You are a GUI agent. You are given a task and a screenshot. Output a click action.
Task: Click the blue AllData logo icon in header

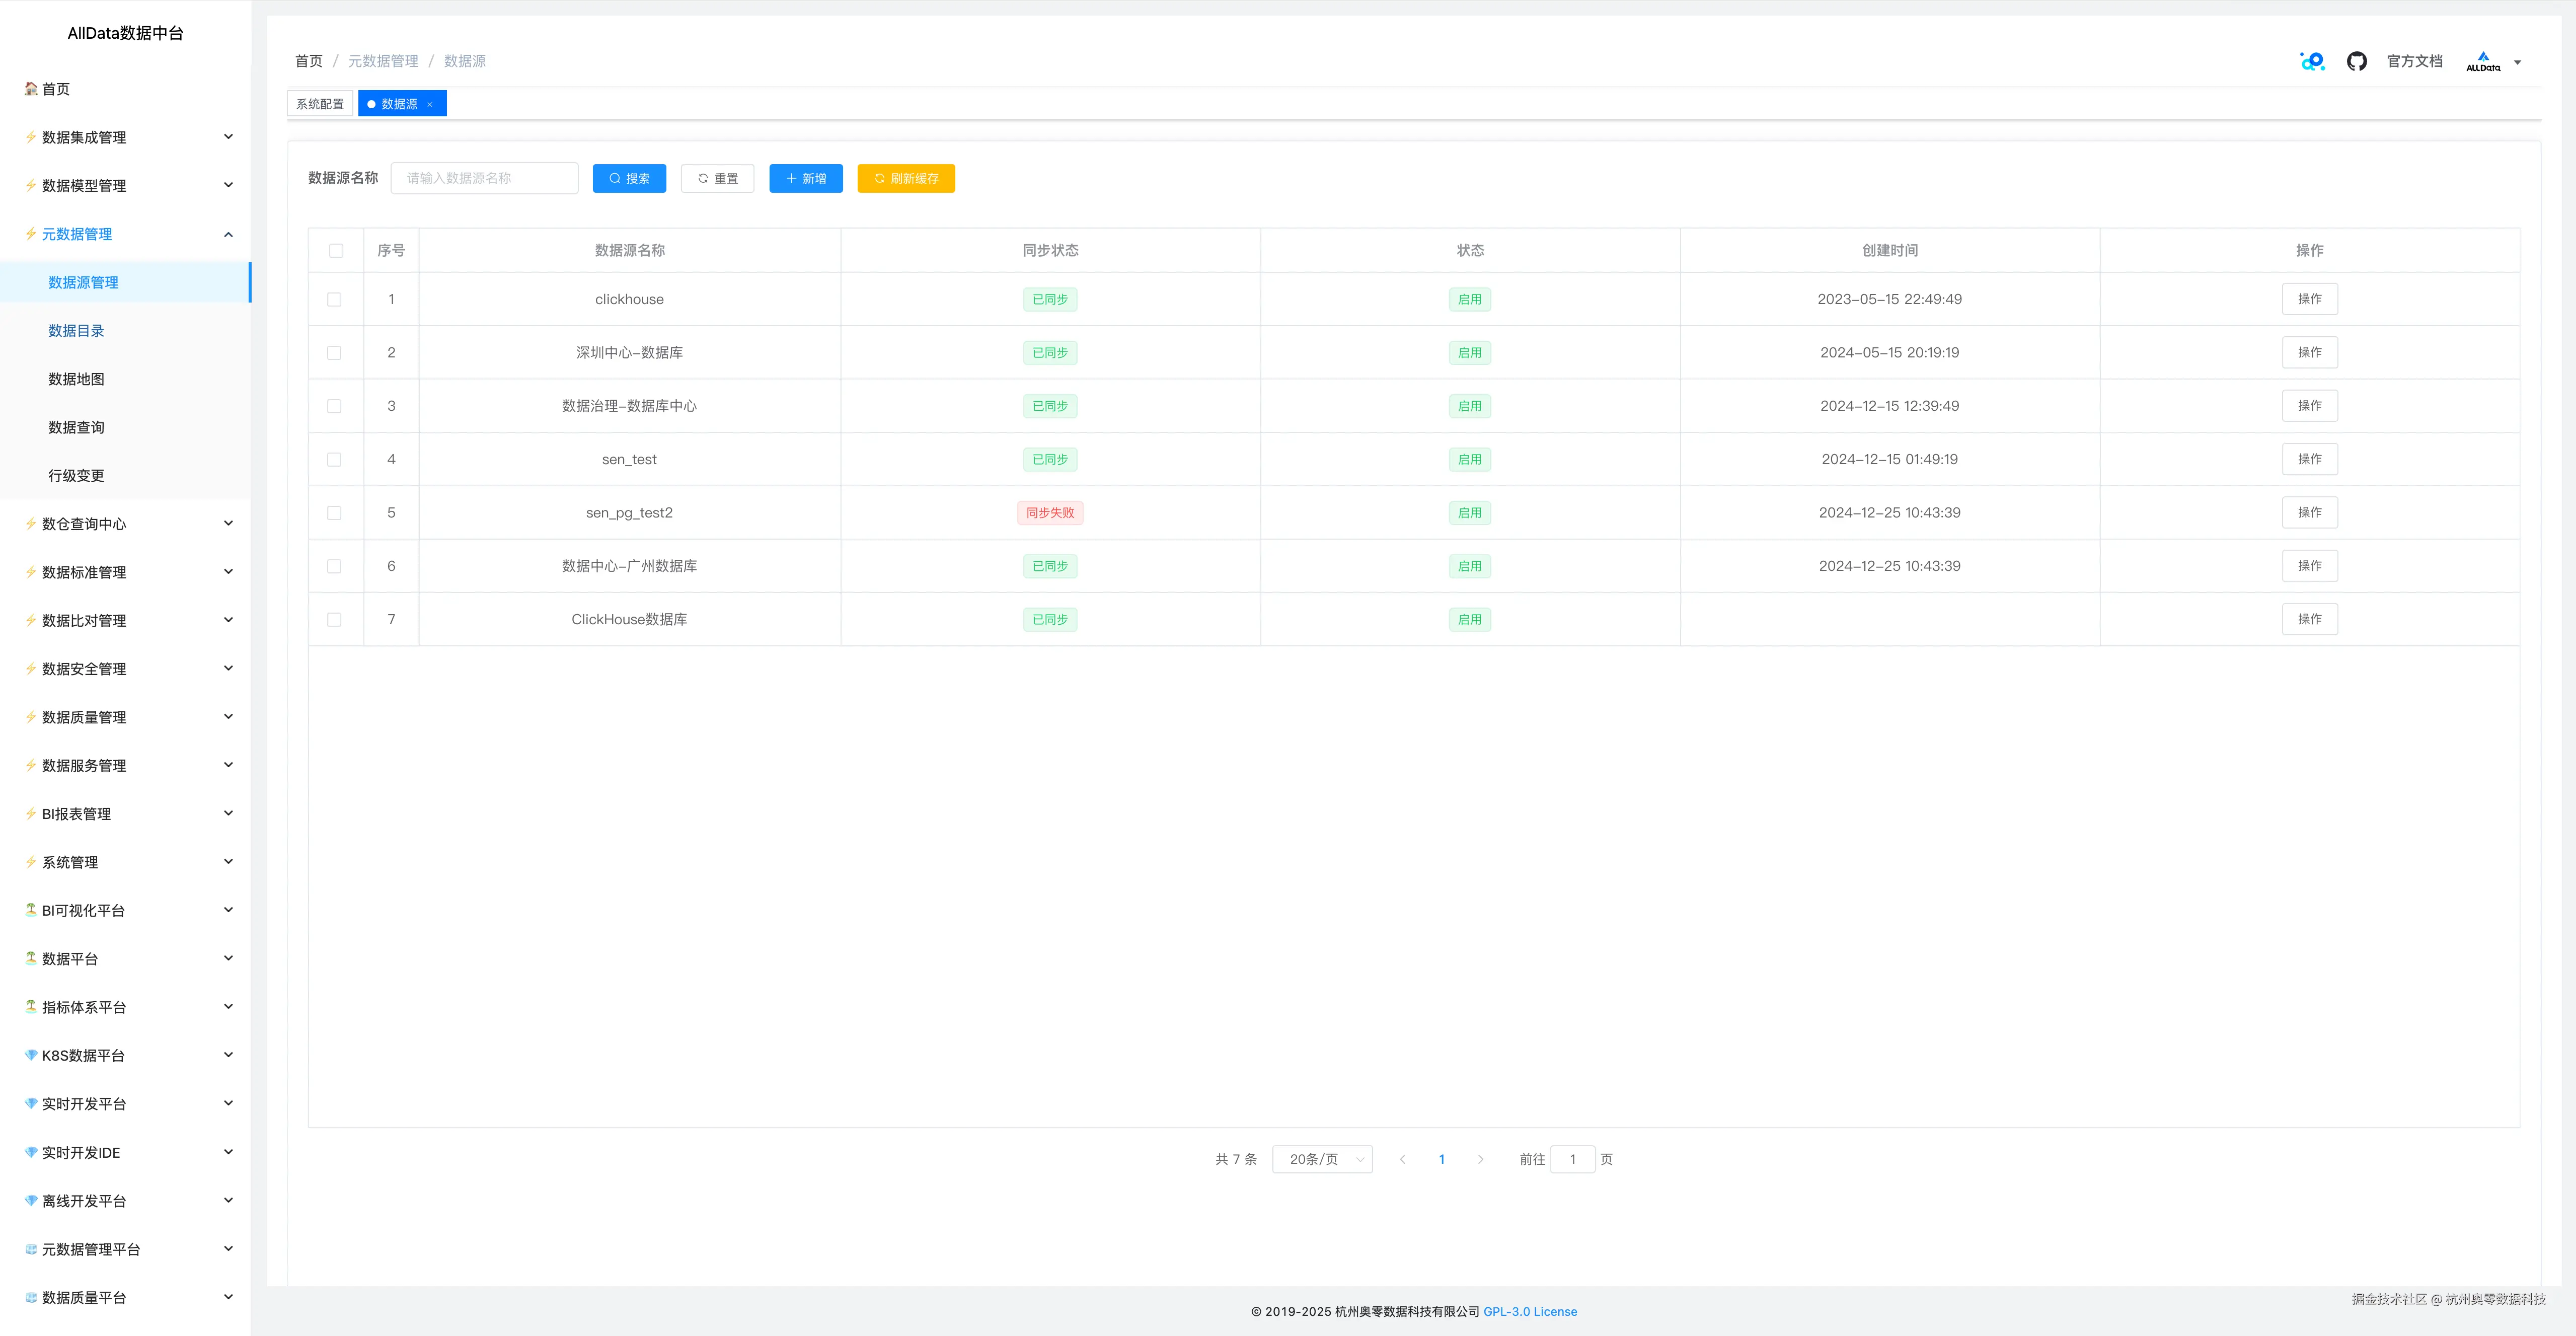pyautogui.click(x=2312, y=61)
